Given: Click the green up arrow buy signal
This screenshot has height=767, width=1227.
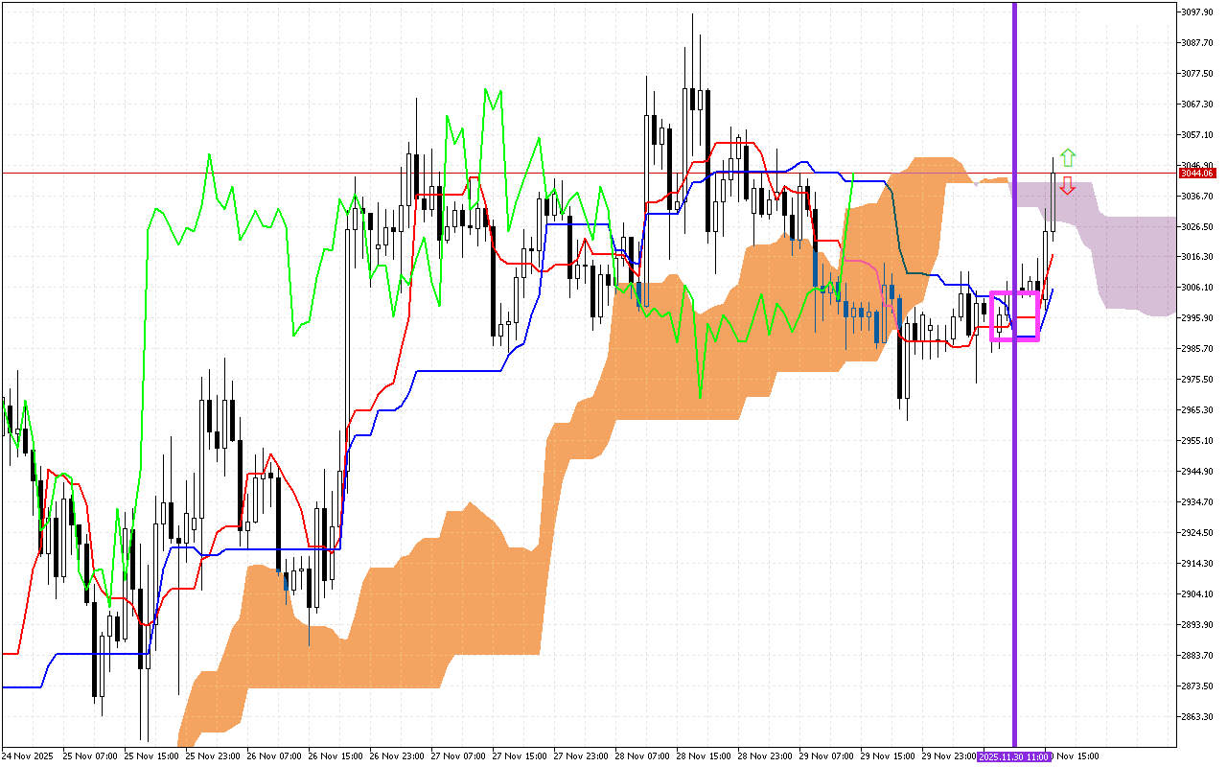Looking at the screenshot, I should 1066,156.
